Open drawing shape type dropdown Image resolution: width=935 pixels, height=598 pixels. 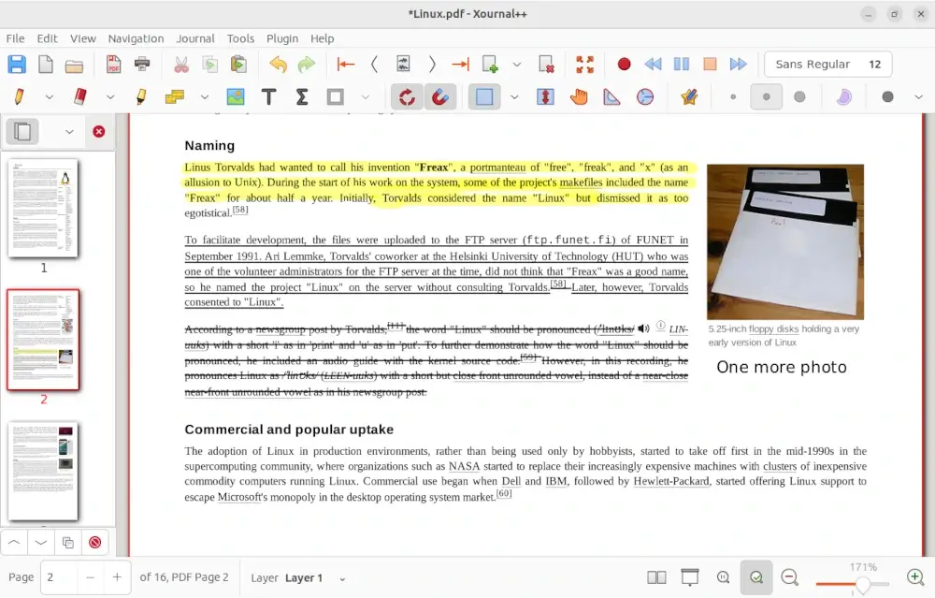(366, 96)
